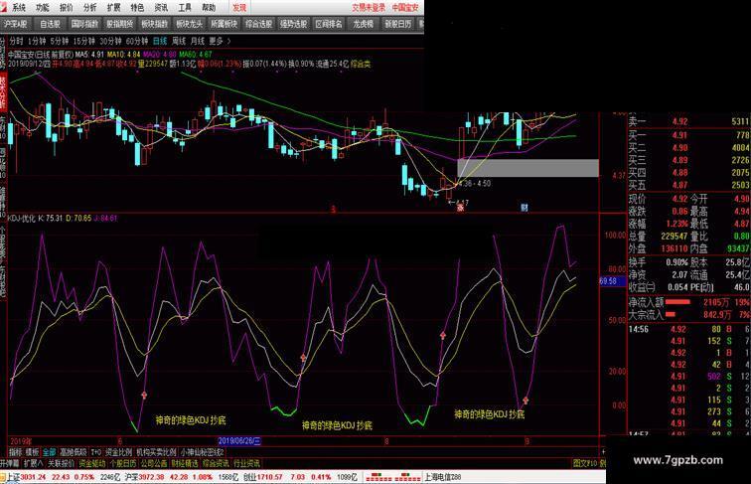Click the 龙虎榜 toolbar button
The height and width of the screenshot is (484, 751).
pos(363,24)
